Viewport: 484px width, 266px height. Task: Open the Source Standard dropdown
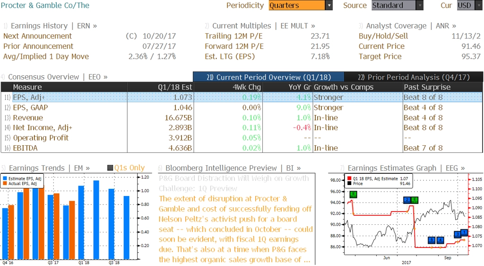pos(394,5)
